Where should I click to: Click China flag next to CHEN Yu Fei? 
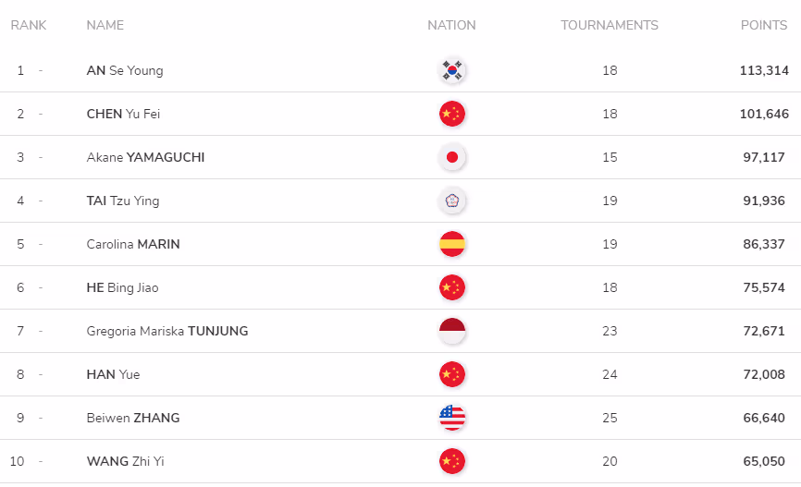click(x=452, y=114)
